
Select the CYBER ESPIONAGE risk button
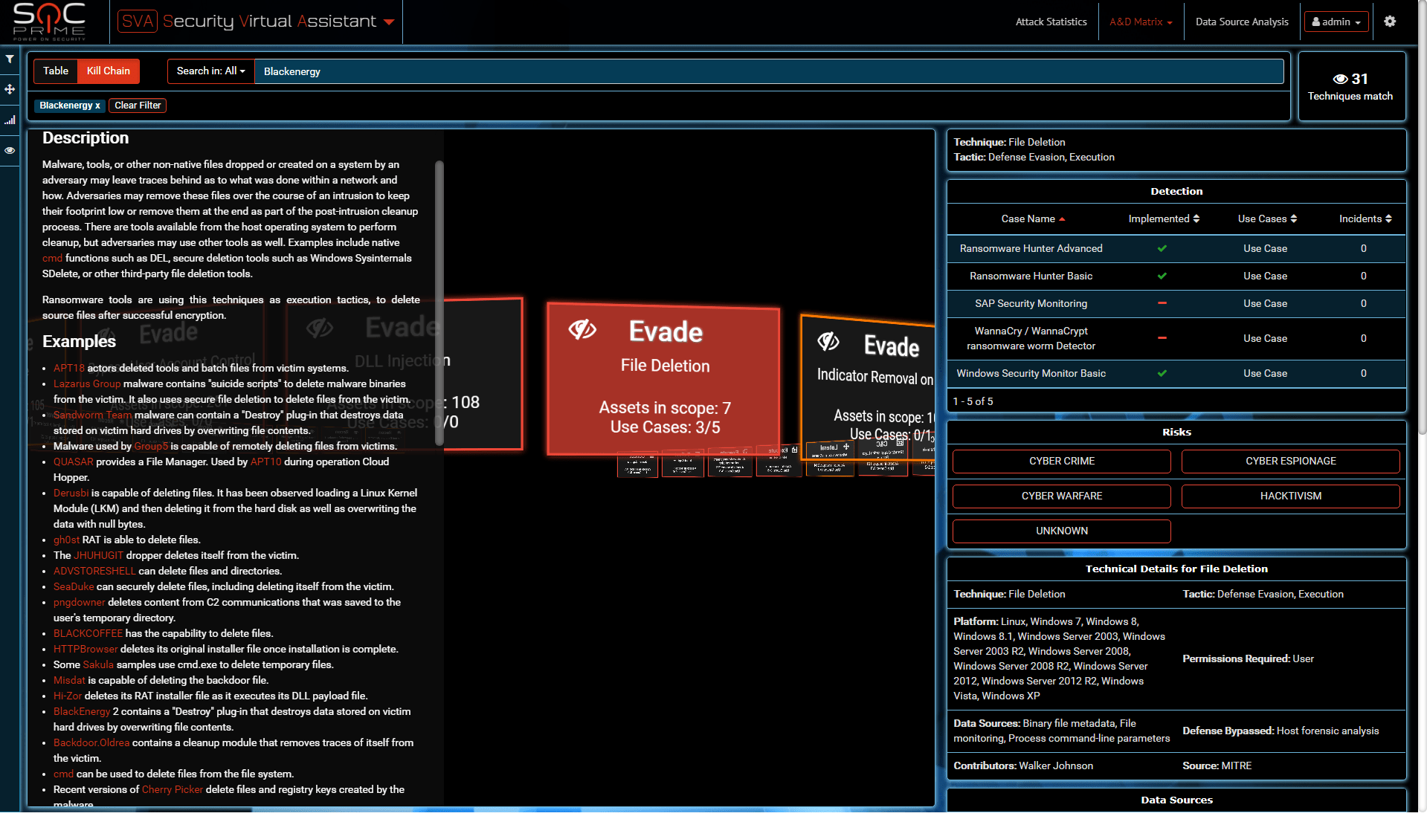pyautogui.click(x=1290, y=462)
